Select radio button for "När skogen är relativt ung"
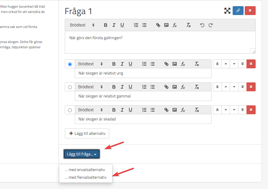 click(70, 64)
